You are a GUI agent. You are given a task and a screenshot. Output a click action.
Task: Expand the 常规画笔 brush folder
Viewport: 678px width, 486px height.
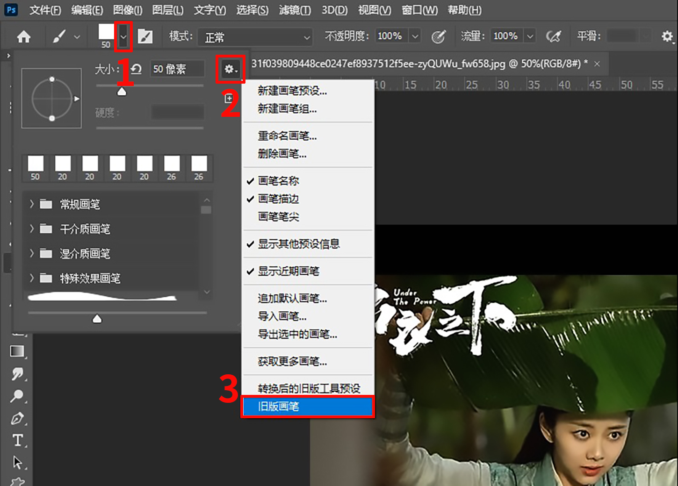[x=81, y=204]
